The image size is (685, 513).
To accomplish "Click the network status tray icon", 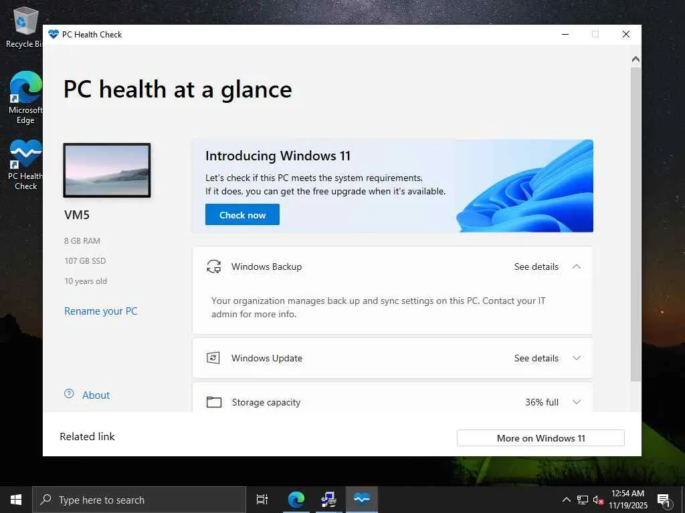I will (x=583, y=500).
